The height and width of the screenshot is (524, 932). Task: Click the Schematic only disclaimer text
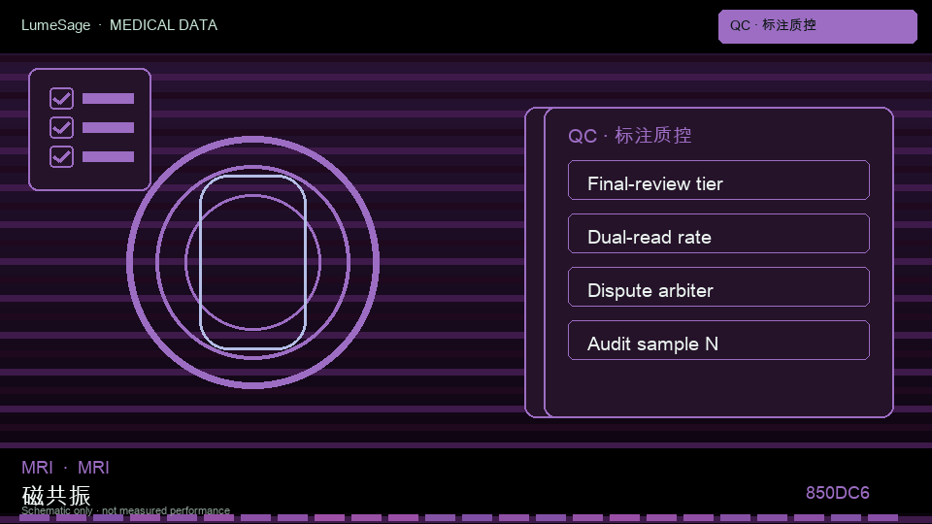(125, 510)
